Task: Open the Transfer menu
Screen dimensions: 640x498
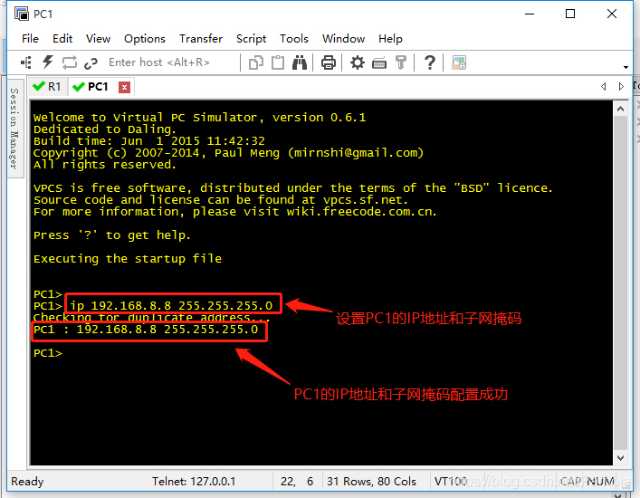Action: pos(201,39)
